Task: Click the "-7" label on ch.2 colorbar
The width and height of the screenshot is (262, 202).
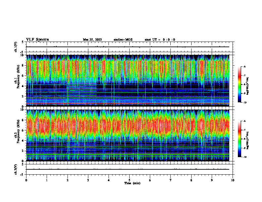Action: [244, 130]
